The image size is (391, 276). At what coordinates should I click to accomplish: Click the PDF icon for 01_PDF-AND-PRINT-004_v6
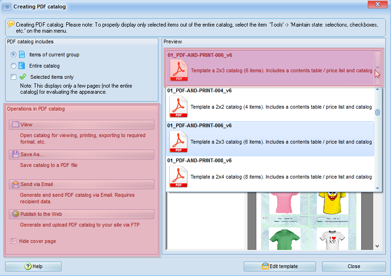point(178,107)
